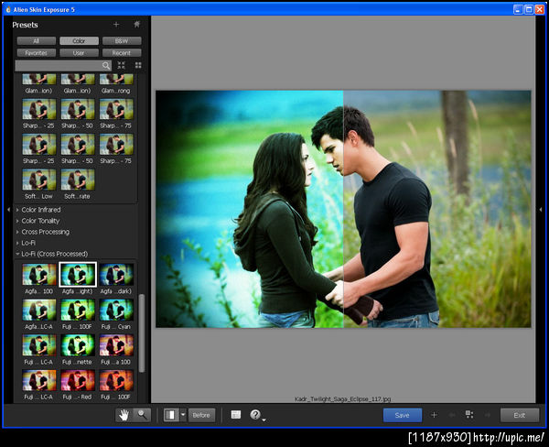Screen dimensions: 549x447
Task: Click the Save button
Action: (403, 415)
